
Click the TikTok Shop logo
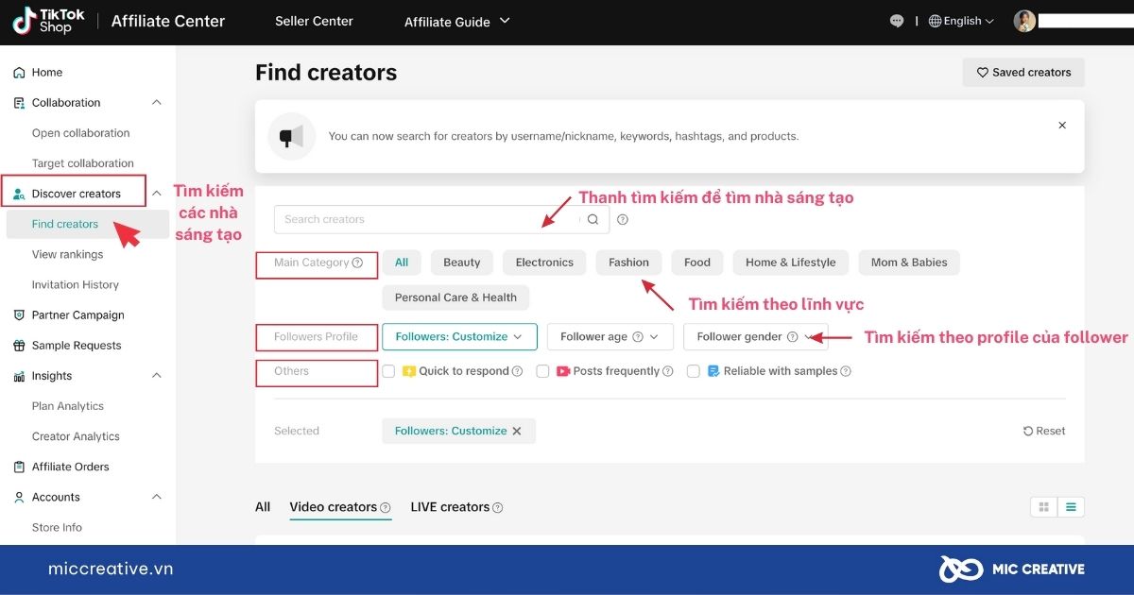coord(48,21)
